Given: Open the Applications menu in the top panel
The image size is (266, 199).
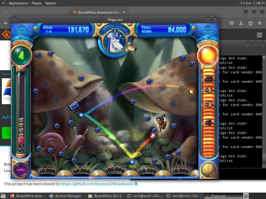Looking at the screenshot, I should [x=18, y=3].
